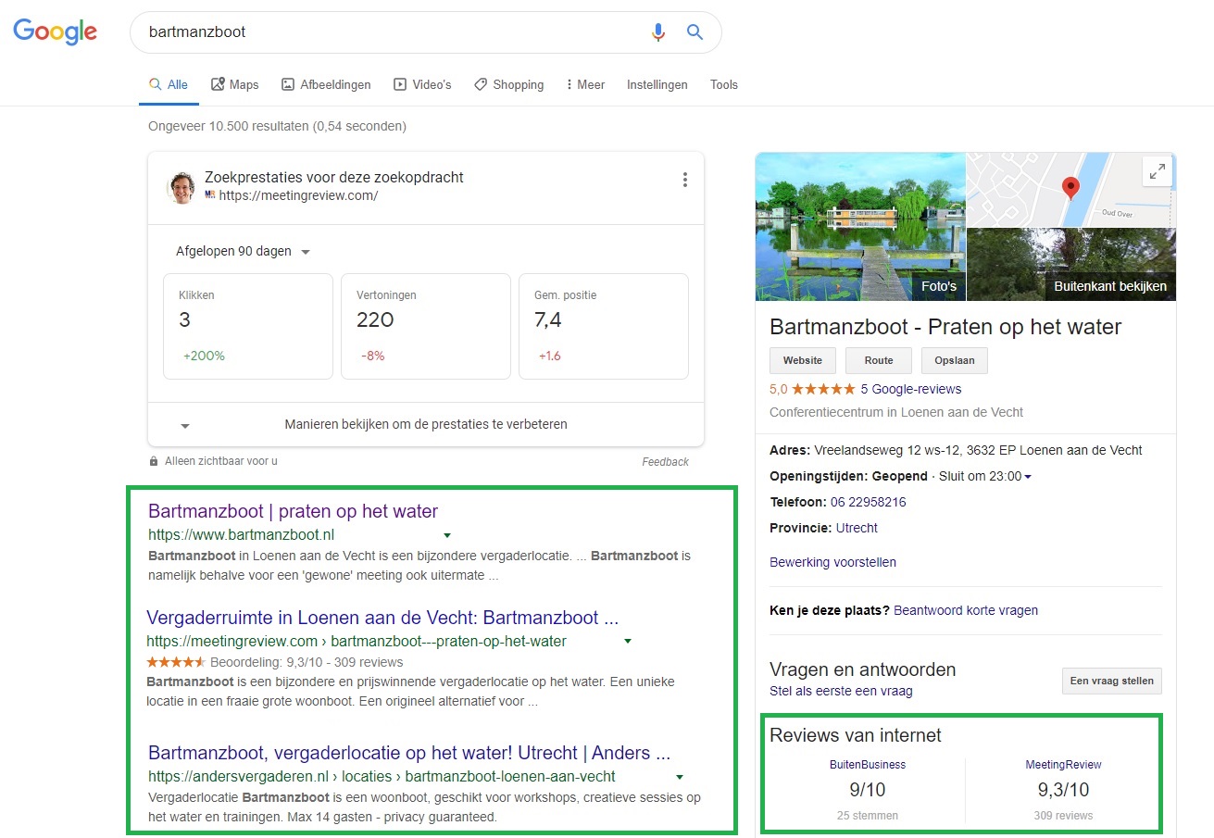Image resolution: width=1214 pixels, height=838 pixels.
Task: Click the Gem. positie metric card
Action: [x=604, y=326]
